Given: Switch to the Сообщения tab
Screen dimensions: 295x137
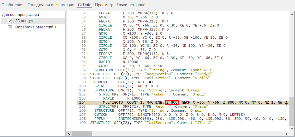Looking at the screenshot, I should click(x=12, y=5).
